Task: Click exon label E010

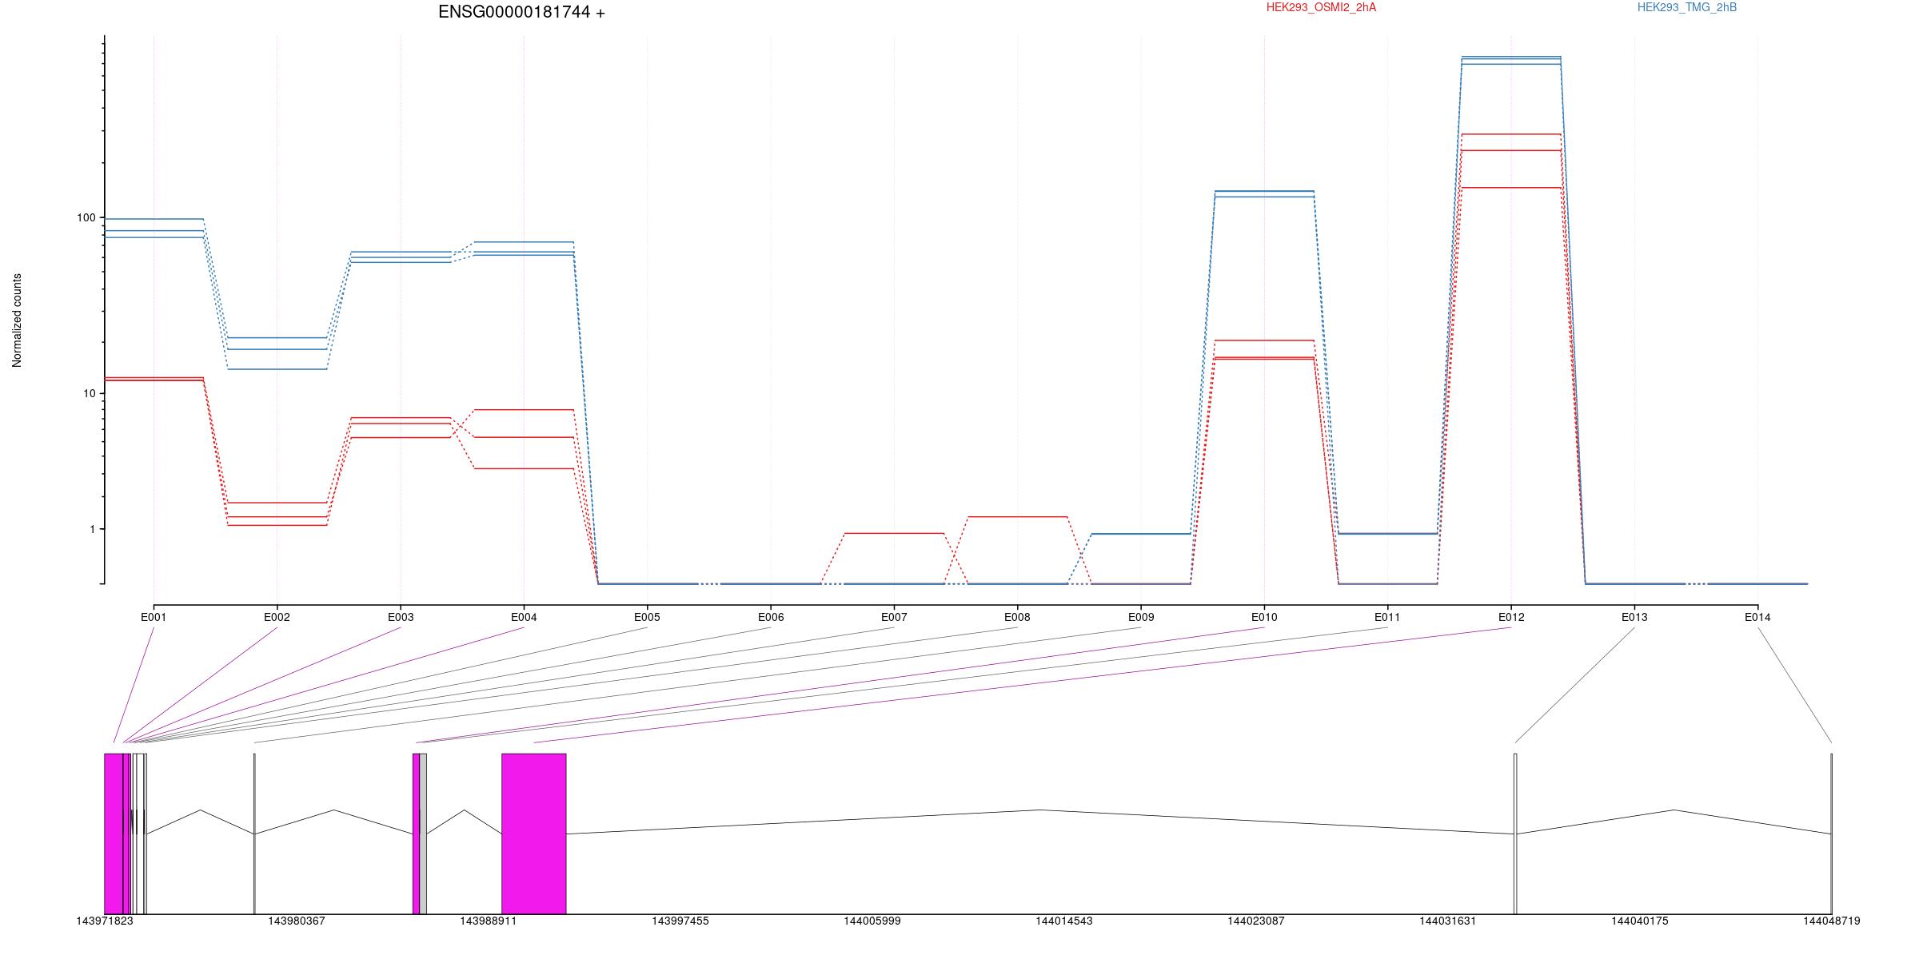Action: click(1264, 617)
